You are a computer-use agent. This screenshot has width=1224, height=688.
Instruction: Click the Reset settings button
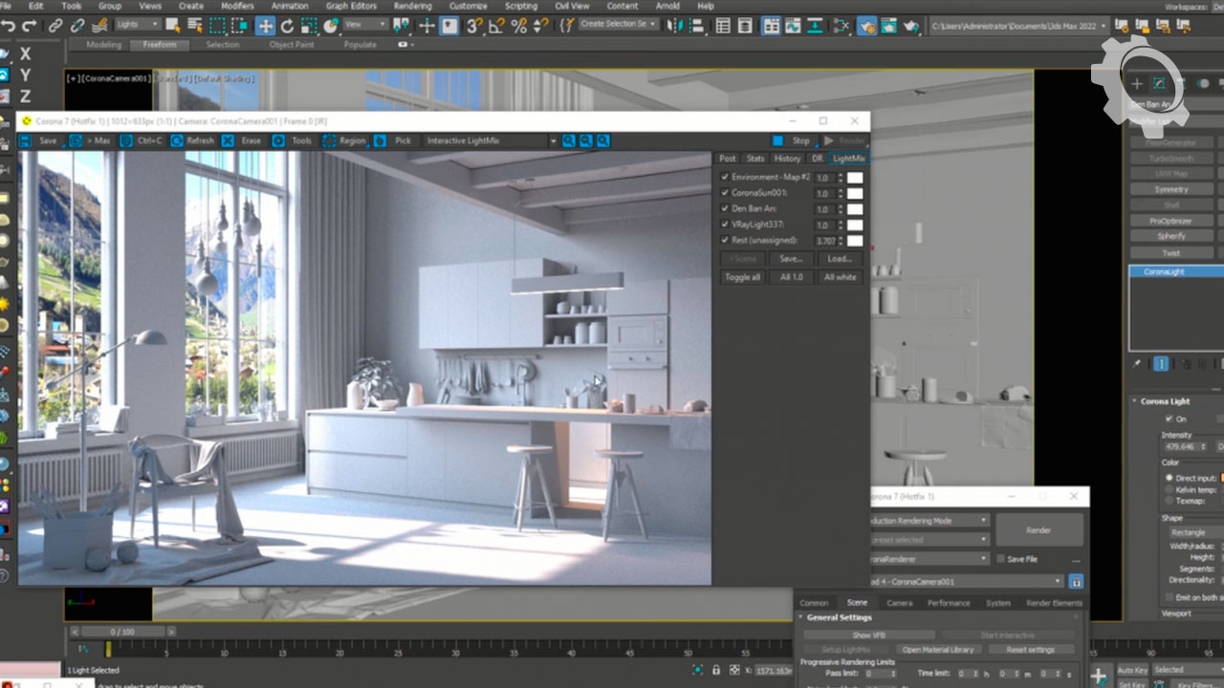tap(1031, 650)
